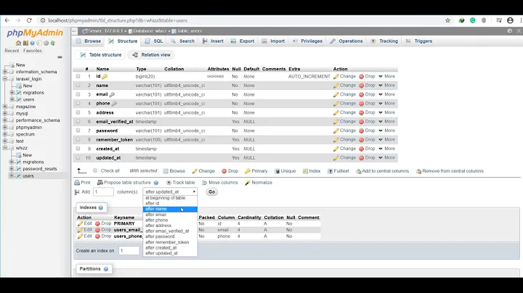Click the Track table link
The image size is (523, 293).
(x=180, y=183)
